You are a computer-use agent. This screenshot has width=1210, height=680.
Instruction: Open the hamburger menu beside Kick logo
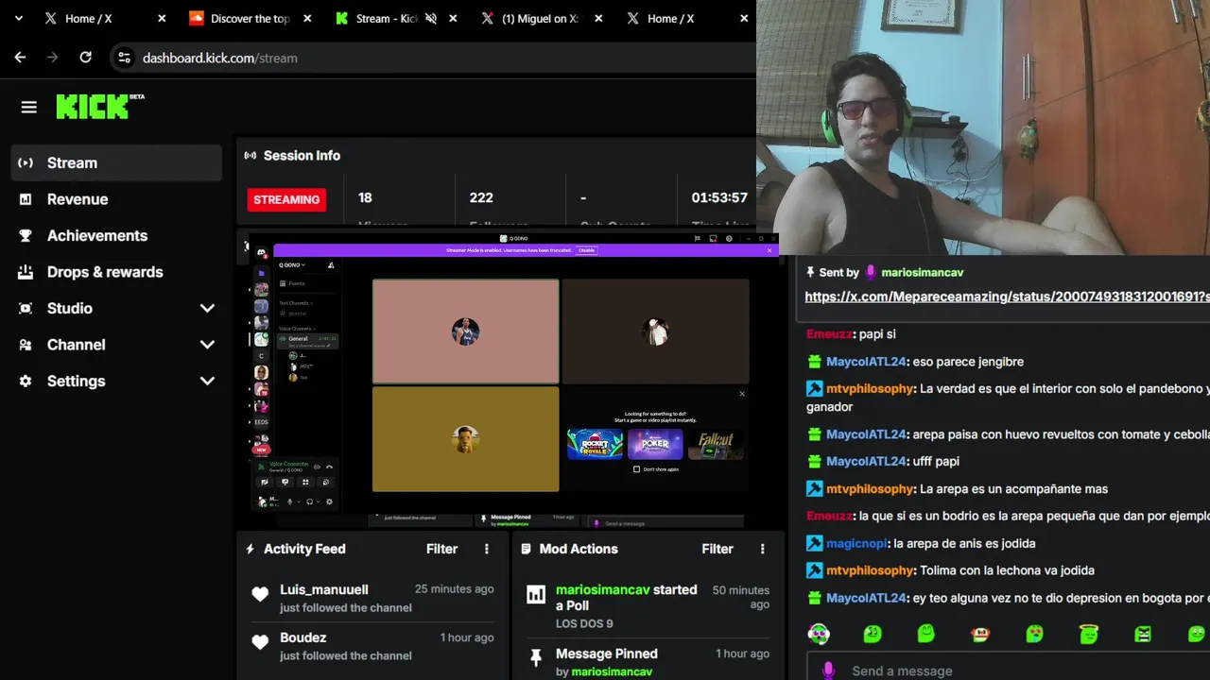29,107
